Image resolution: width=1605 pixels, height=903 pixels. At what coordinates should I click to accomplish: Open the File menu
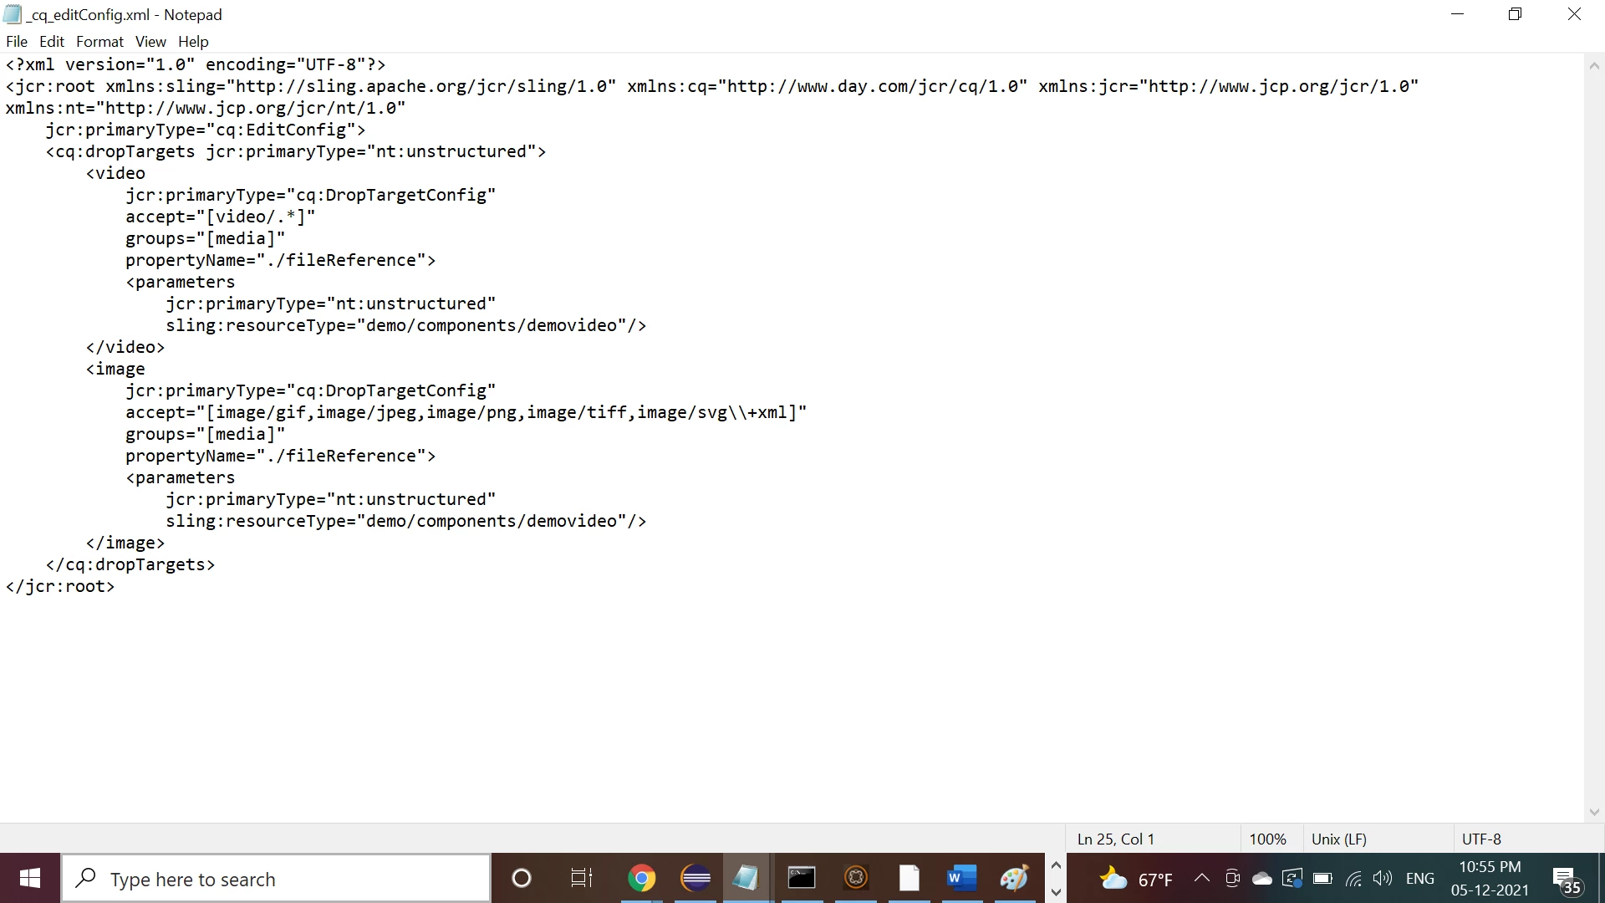pos(17,42)
